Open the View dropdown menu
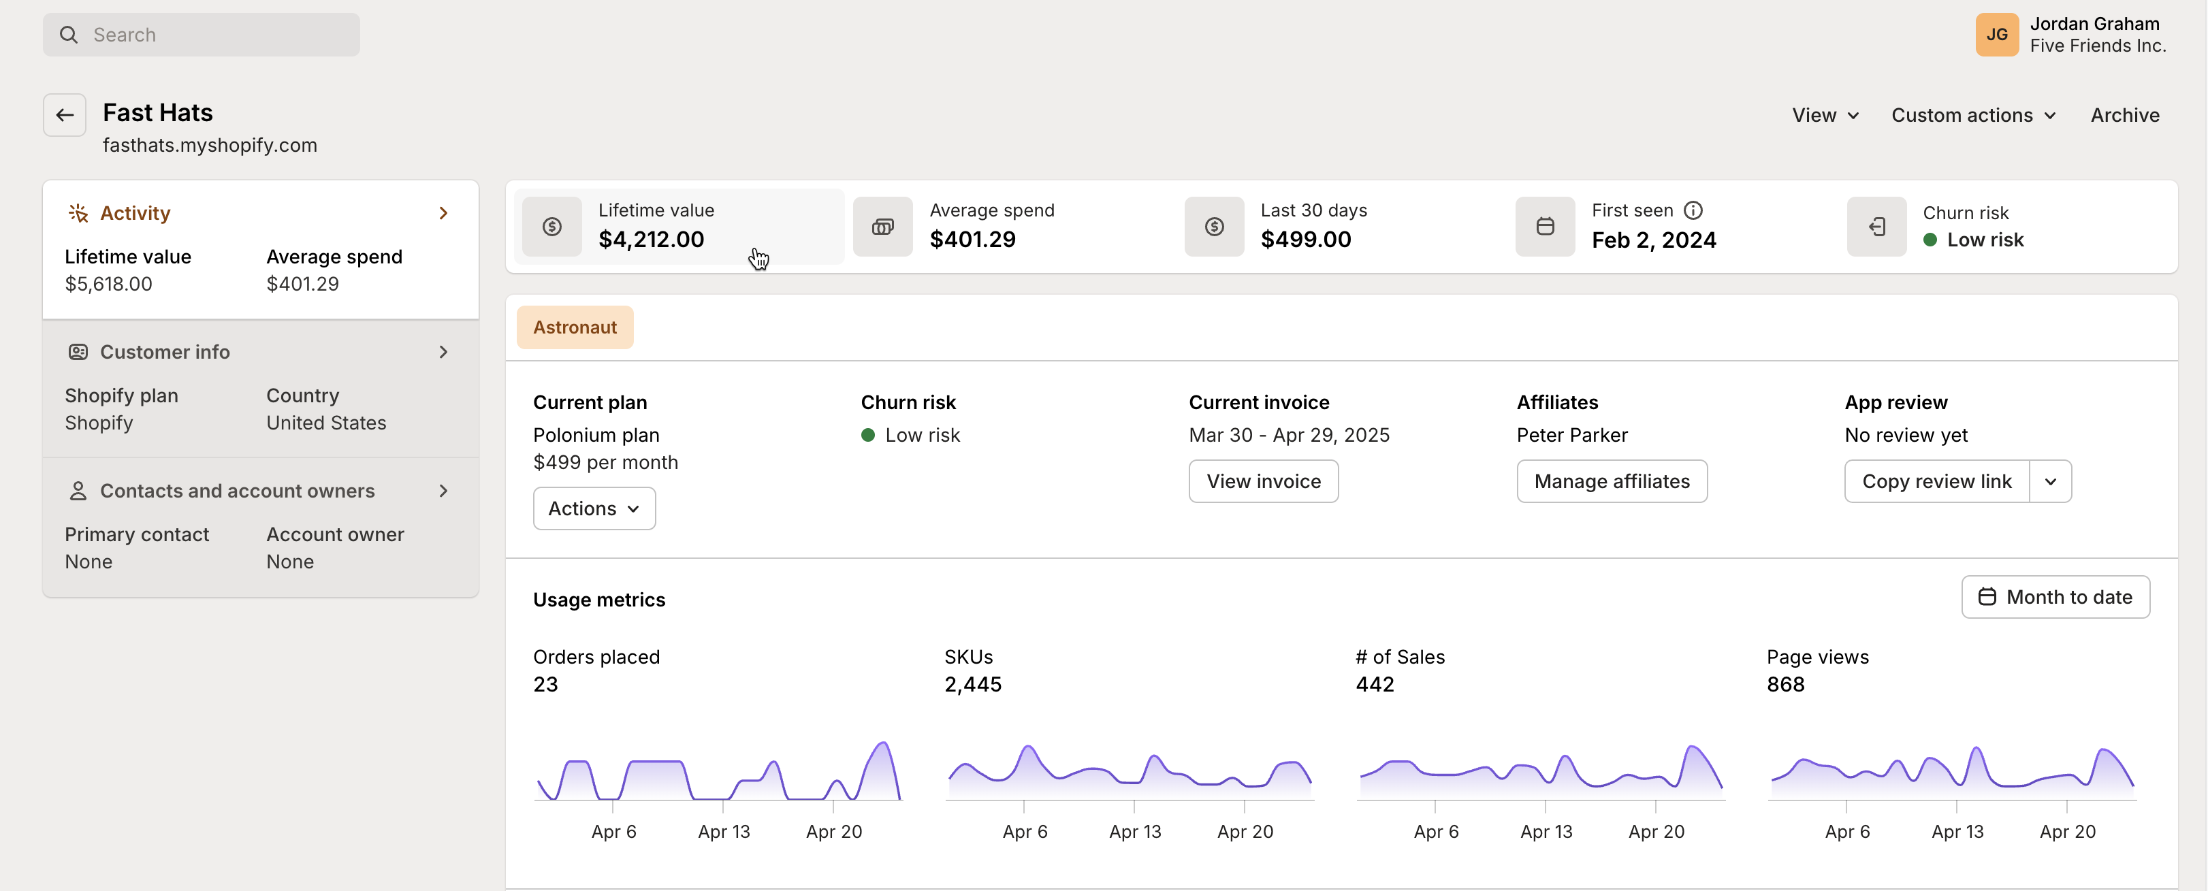Viewport: 2208px width, 891px height. (x=1825, y=115)
